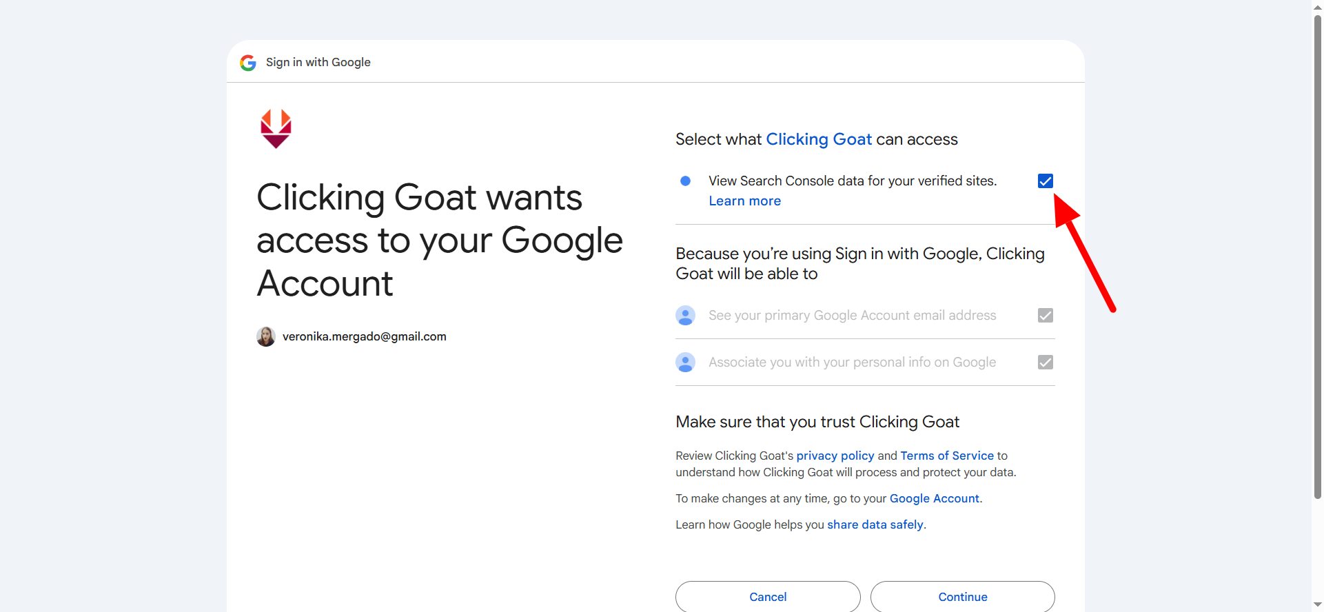Open the Terms of Service link
Image resolution: width=1324 pixels, height=612 pixels.
(946, 456)
